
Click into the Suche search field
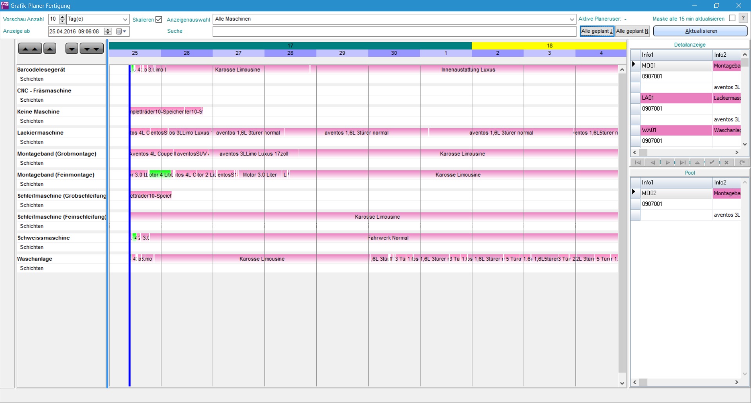[x=394, y=31]
